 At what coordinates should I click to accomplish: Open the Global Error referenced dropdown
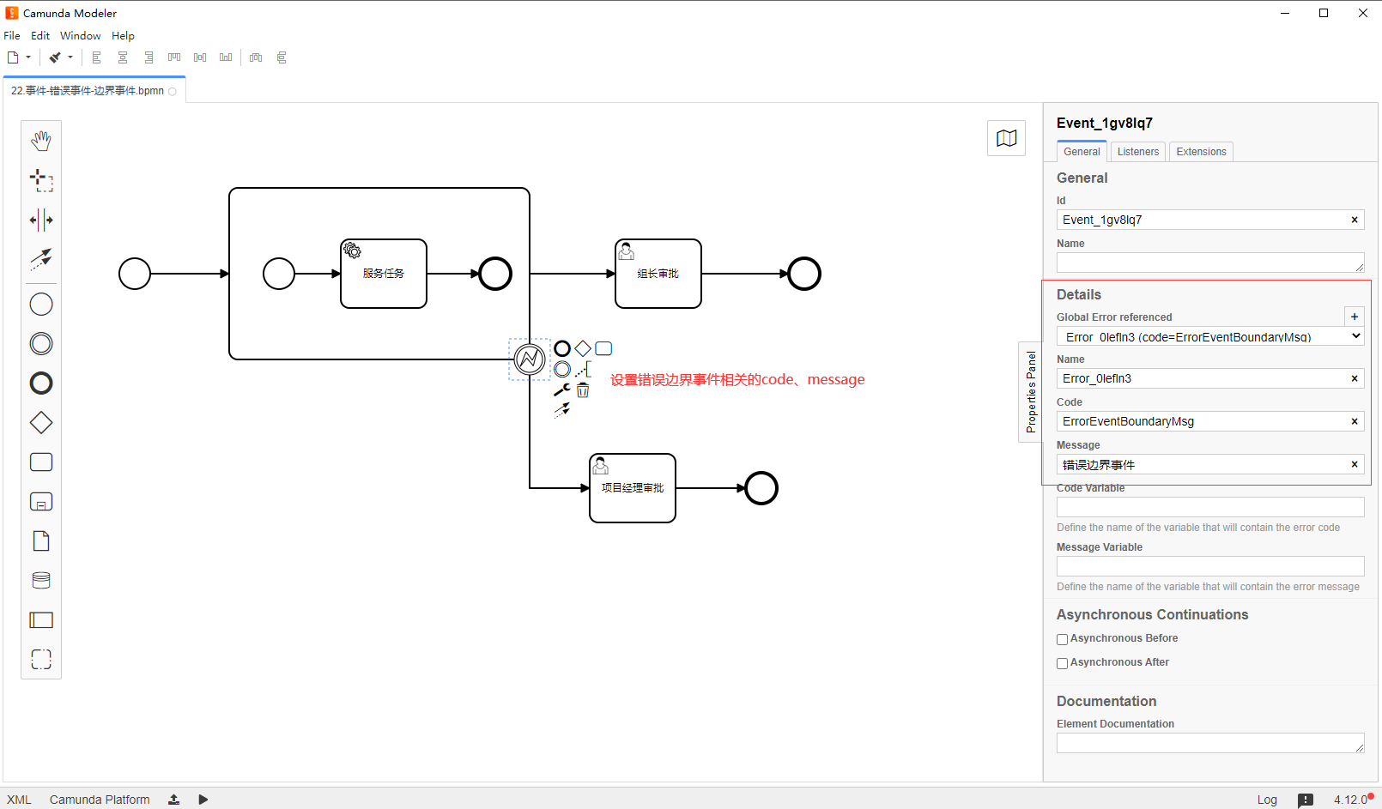[x=1210, y=336]
